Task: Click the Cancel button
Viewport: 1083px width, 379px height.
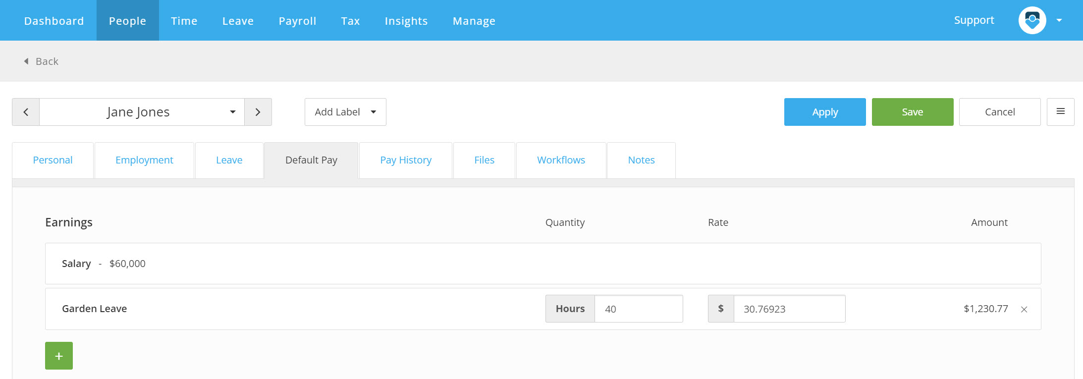Action: [1000, 112]
